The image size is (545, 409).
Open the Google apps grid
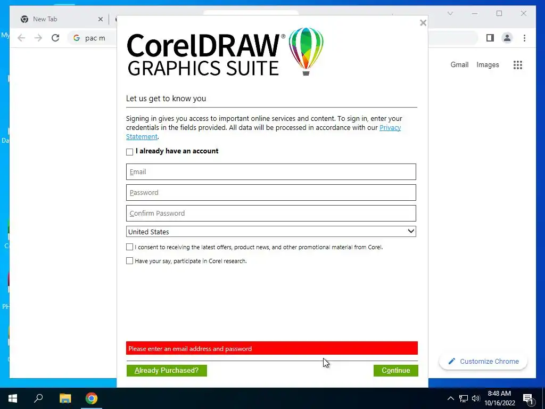click(x=518, y=64)
